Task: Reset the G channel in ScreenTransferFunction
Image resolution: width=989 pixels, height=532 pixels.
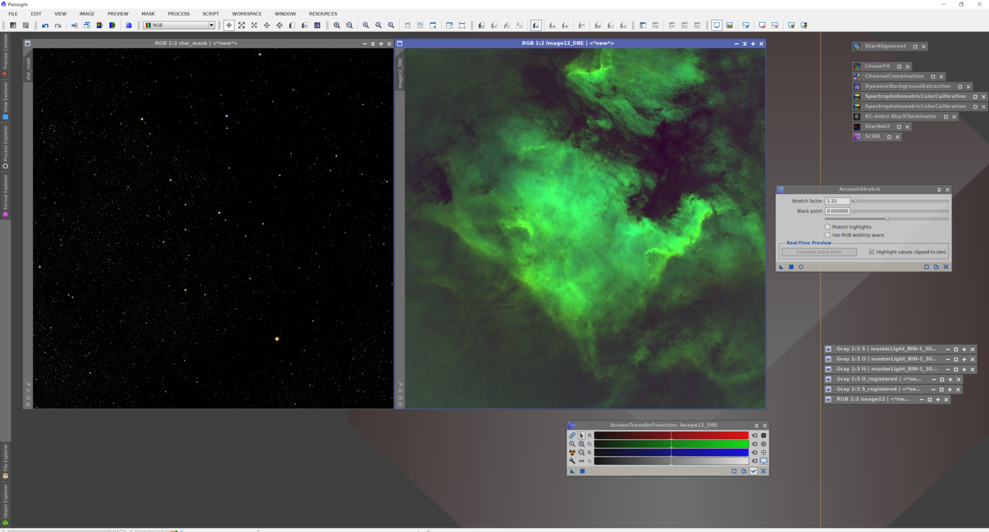Action: tap(755, 444)
